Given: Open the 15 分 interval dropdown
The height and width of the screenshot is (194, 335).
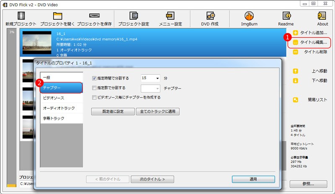Looking at the screenshot, I should coord(150,78).
